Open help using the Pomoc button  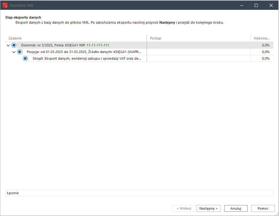coord(263,208)
